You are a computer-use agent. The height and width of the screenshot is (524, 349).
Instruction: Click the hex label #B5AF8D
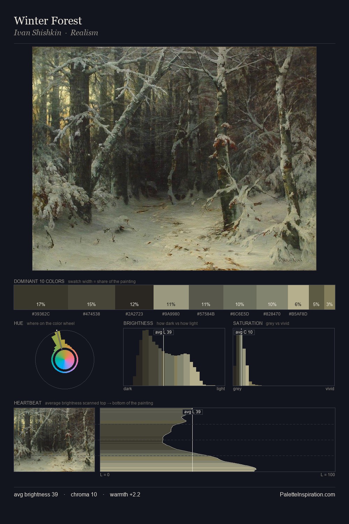[x=298, y=314]
